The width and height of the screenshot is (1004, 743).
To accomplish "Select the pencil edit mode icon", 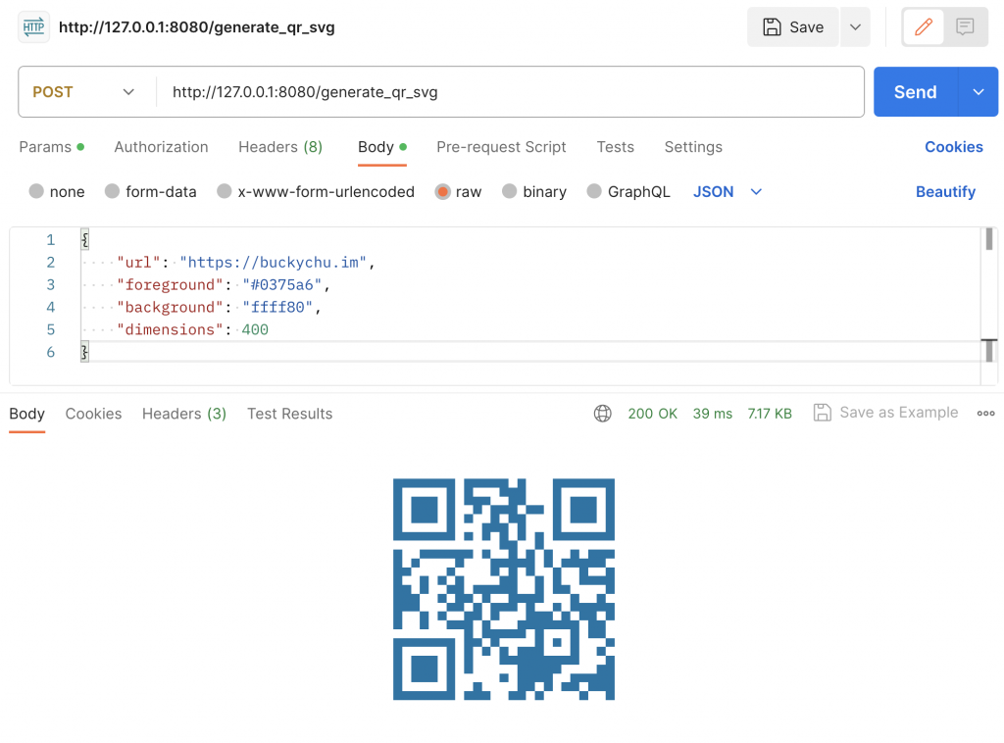I will [x=923, y=26].
